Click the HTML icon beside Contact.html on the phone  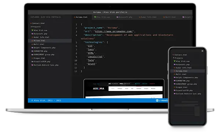click(x=173, y=55)
